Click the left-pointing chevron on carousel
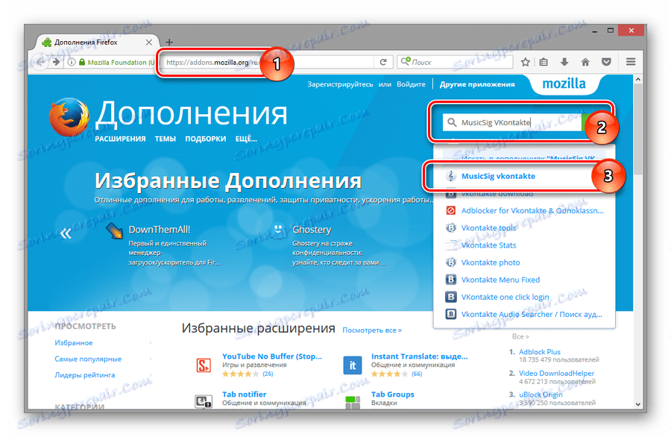 point(66,233)
